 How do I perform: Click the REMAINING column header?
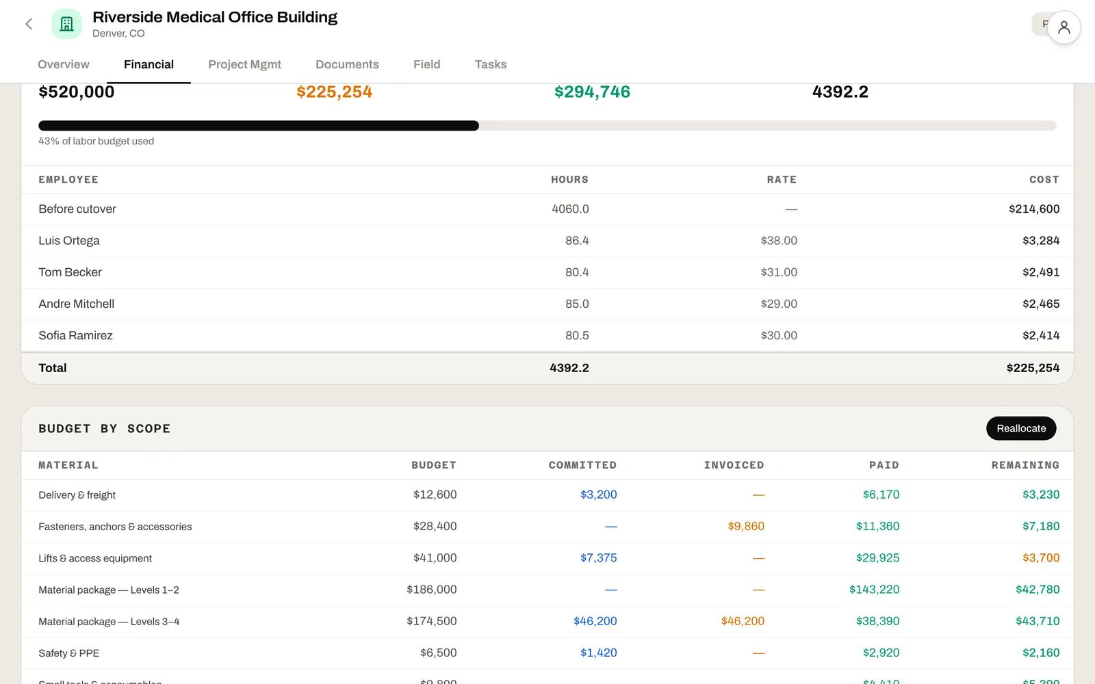pos(1025,465)
